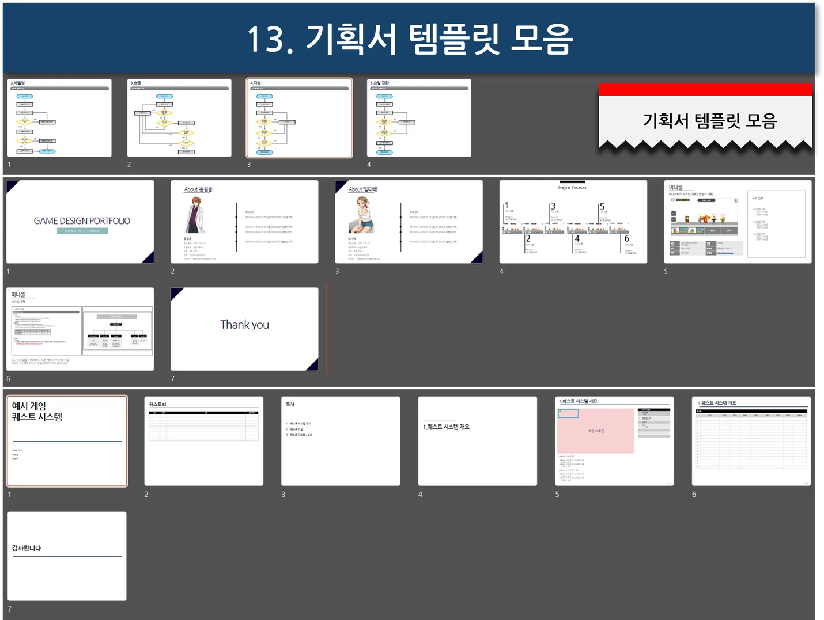Open the 히스토리 table slide
The width and height of the screenshot is (824, 620).
[x=203, y=441]
